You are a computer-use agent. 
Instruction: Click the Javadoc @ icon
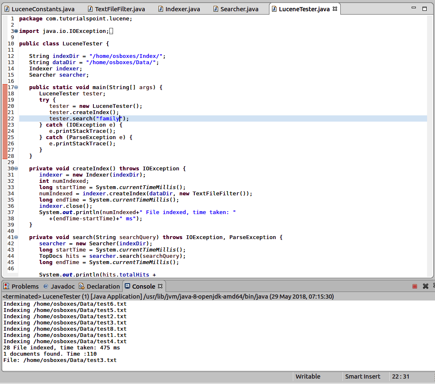(x=46, y=287)
